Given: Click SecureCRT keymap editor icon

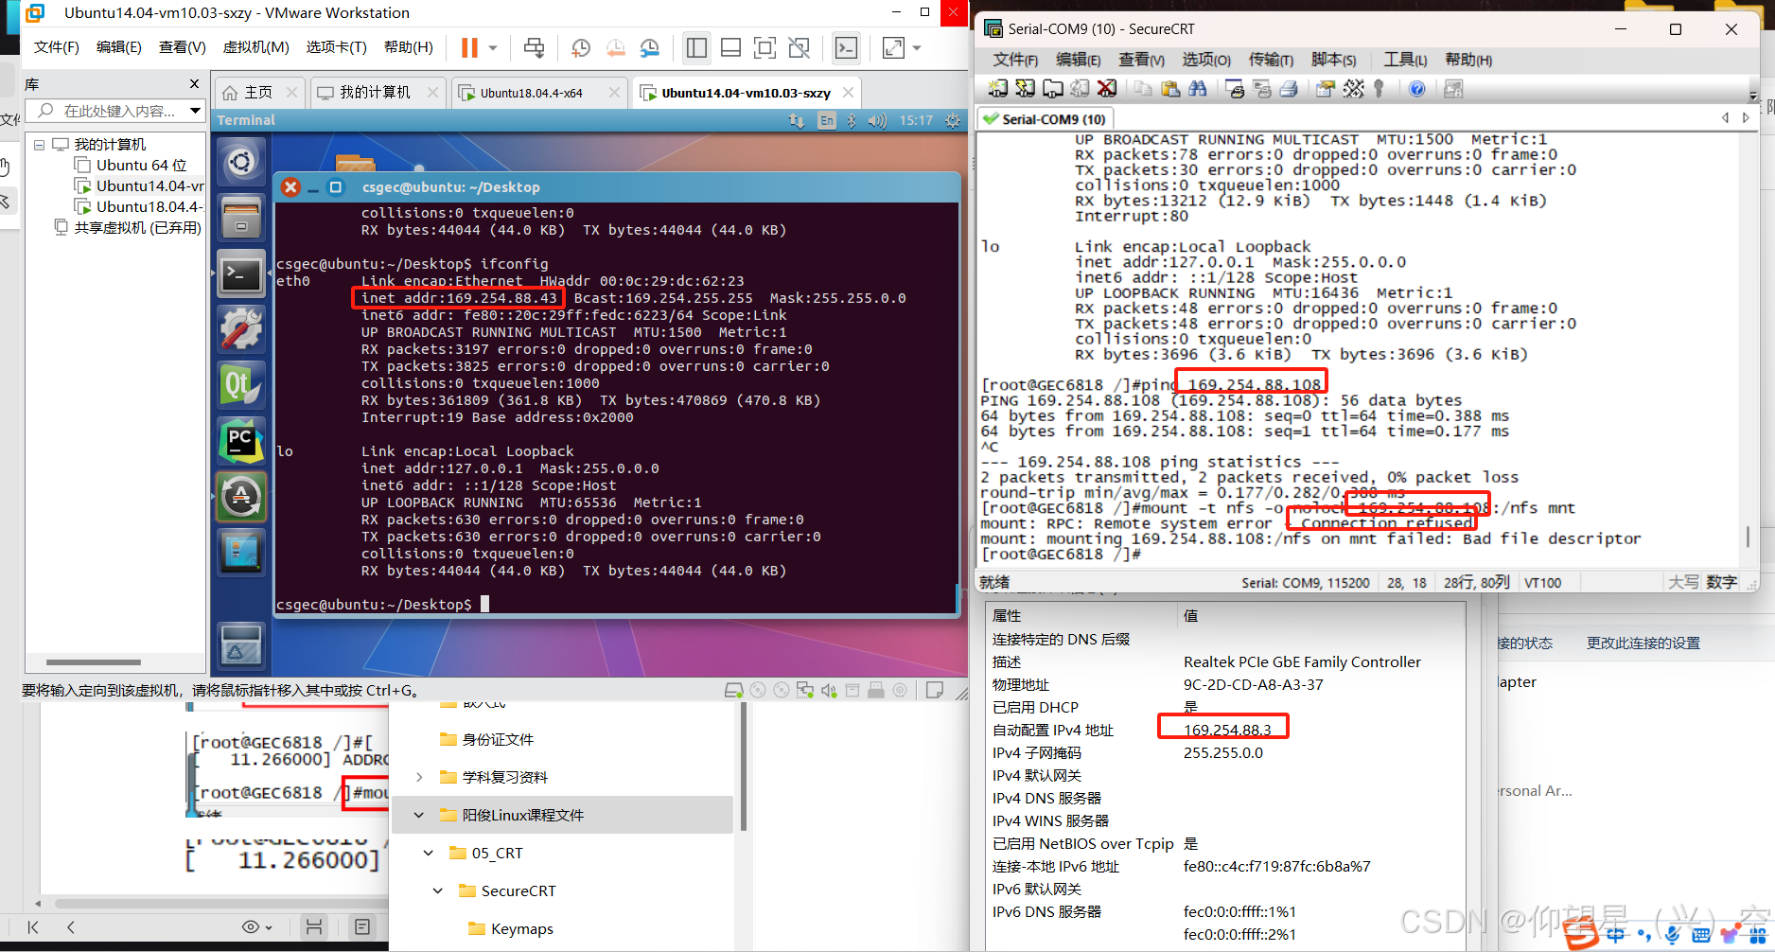Looking at the screenshot, I should (1353, 88).
